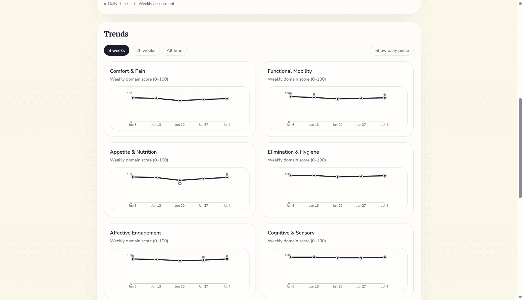Switch to the 26 weeks range

[x=146, y=50]
